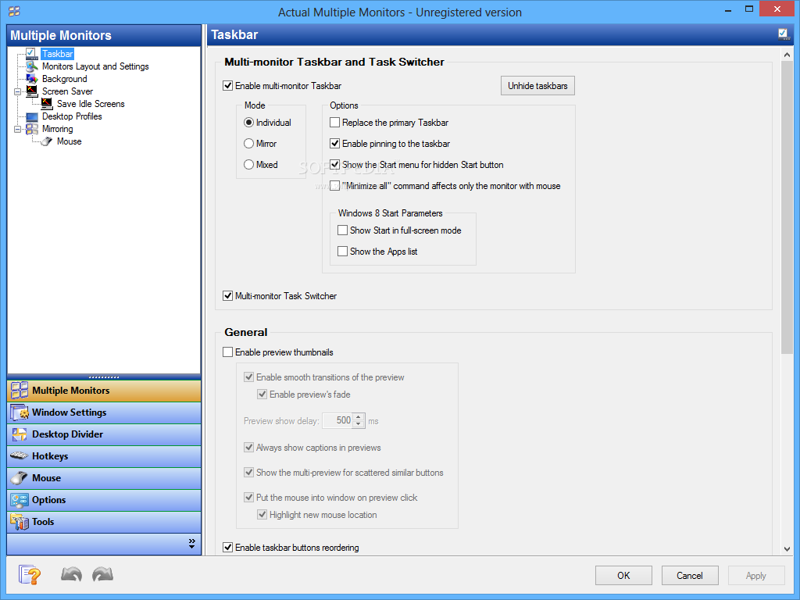Screen dimensions: 800x600
Task: Toggle Enable taskbar buttons reordering
Action: (x=228, y=548)
